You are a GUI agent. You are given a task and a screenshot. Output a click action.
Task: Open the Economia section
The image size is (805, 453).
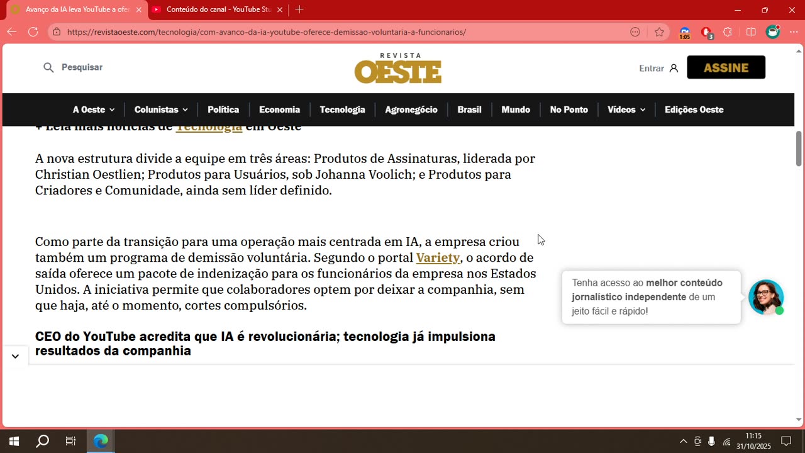279,109
